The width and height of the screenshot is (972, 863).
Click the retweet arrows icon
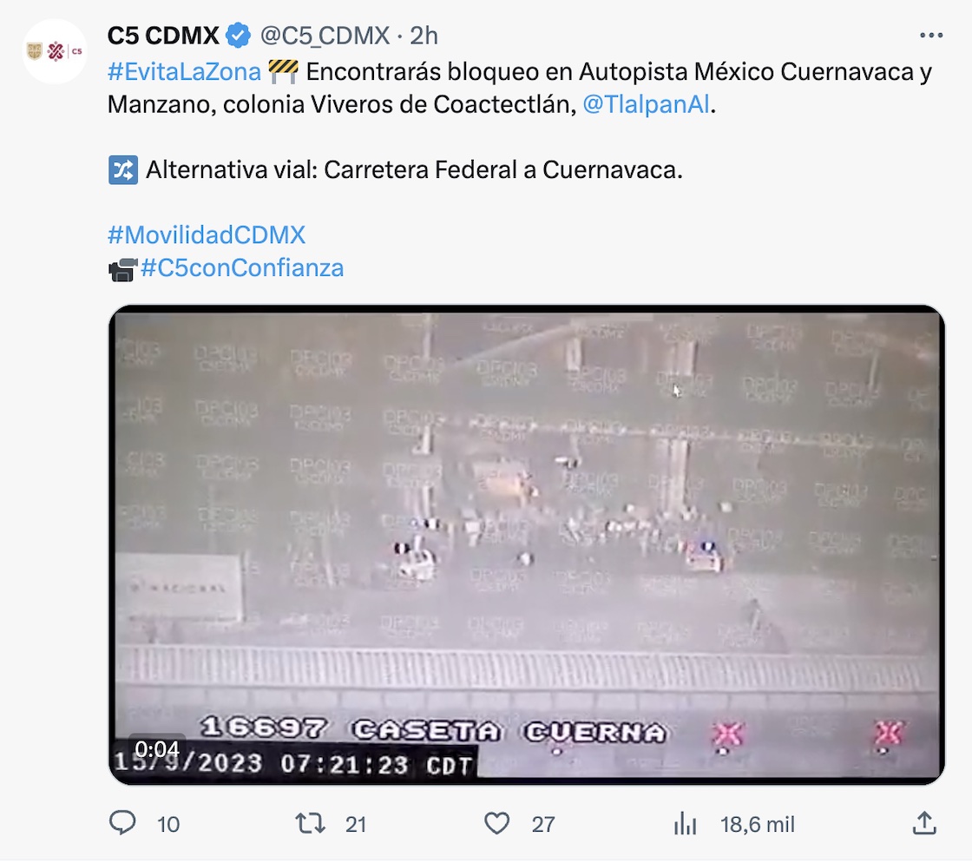pyautogui.click(x=310, y=823)
